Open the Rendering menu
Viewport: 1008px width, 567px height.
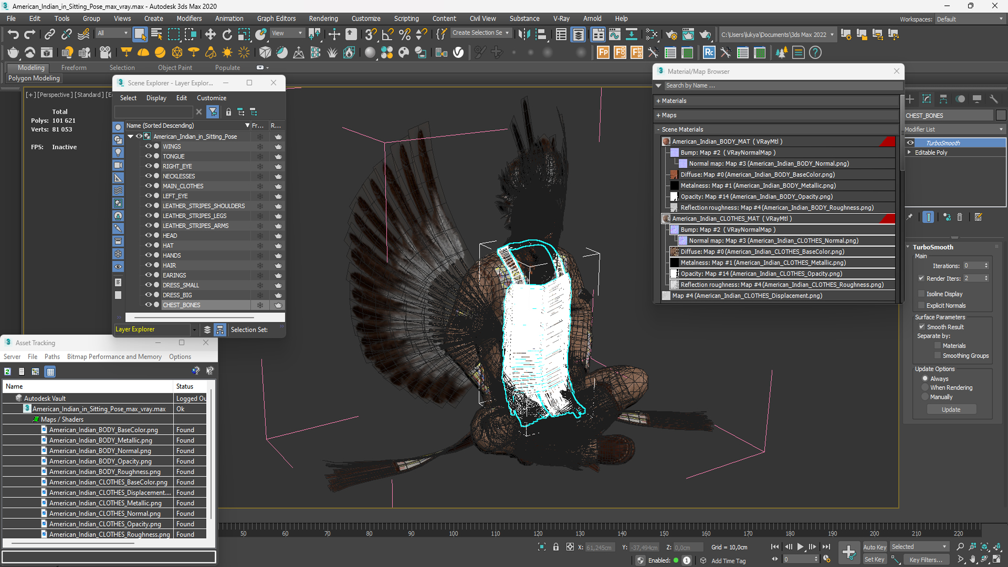pyautogui.click(x=323, y=18)
